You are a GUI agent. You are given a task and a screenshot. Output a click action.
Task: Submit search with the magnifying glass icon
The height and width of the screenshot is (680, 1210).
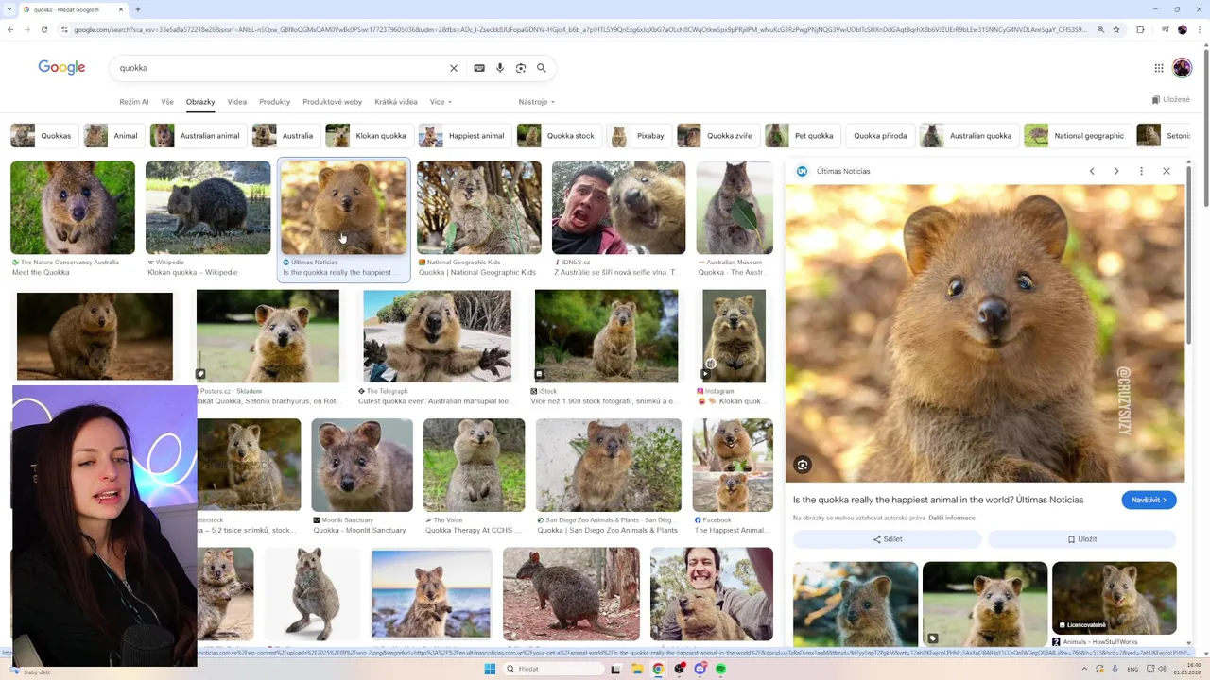tap(542, 68)
